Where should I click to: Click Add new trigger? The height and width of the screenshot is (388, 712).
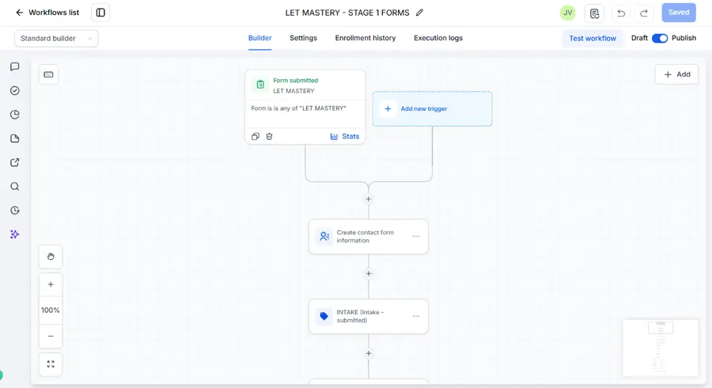click(x=432, y=109)
